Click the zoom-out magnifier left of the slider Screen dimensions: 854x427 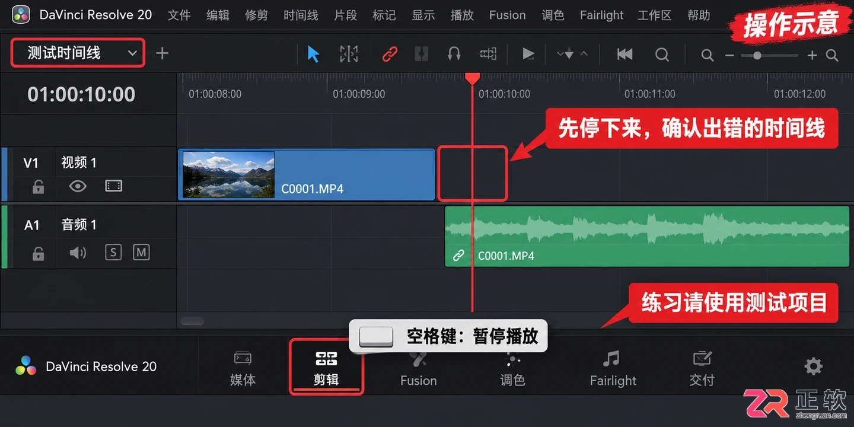pyautogui.click(x=707, y=55)
